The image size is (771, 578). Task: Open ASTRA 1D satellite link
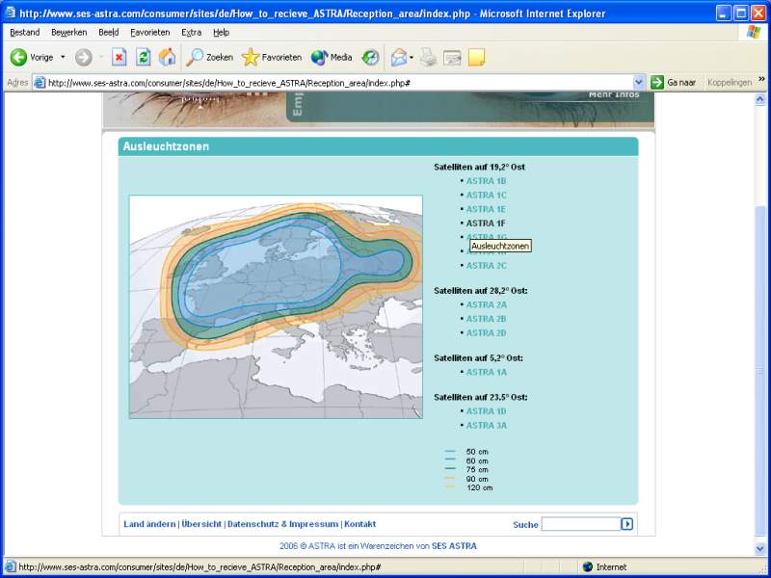[x=486, y=411]
